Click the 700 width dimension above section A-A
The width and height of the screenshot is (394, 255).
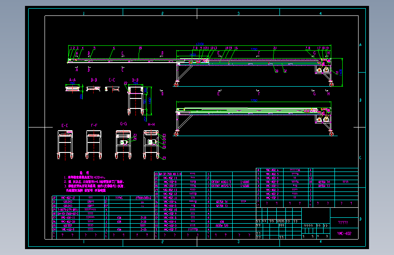[x=72, y=83]
